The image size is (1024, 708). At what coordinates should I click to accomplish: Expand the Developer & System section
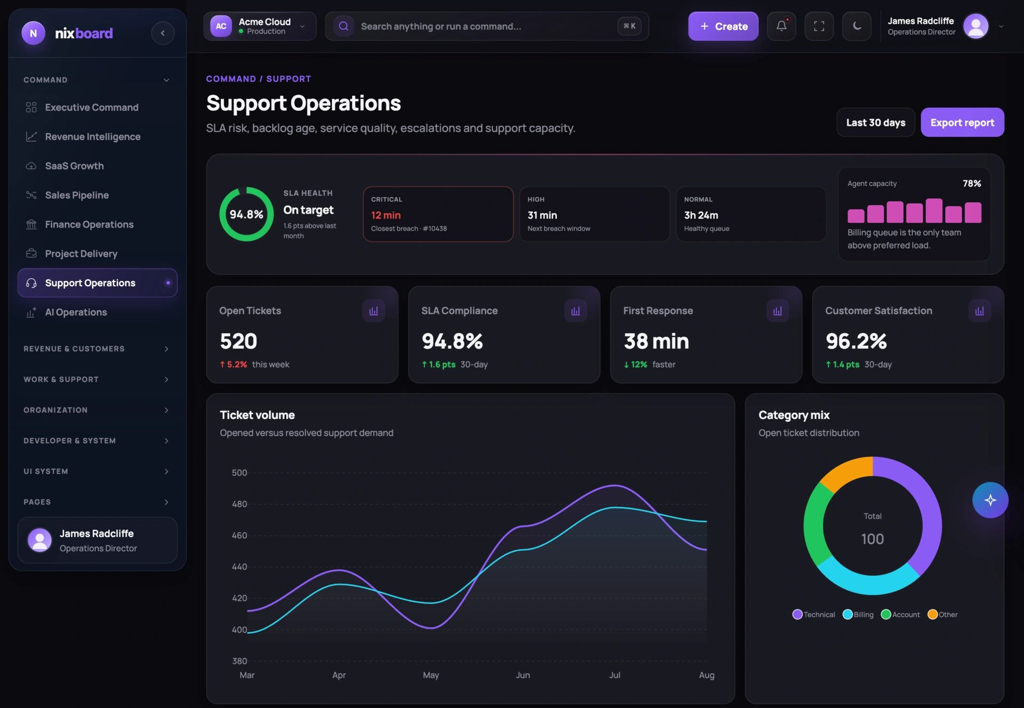point(97,441)
